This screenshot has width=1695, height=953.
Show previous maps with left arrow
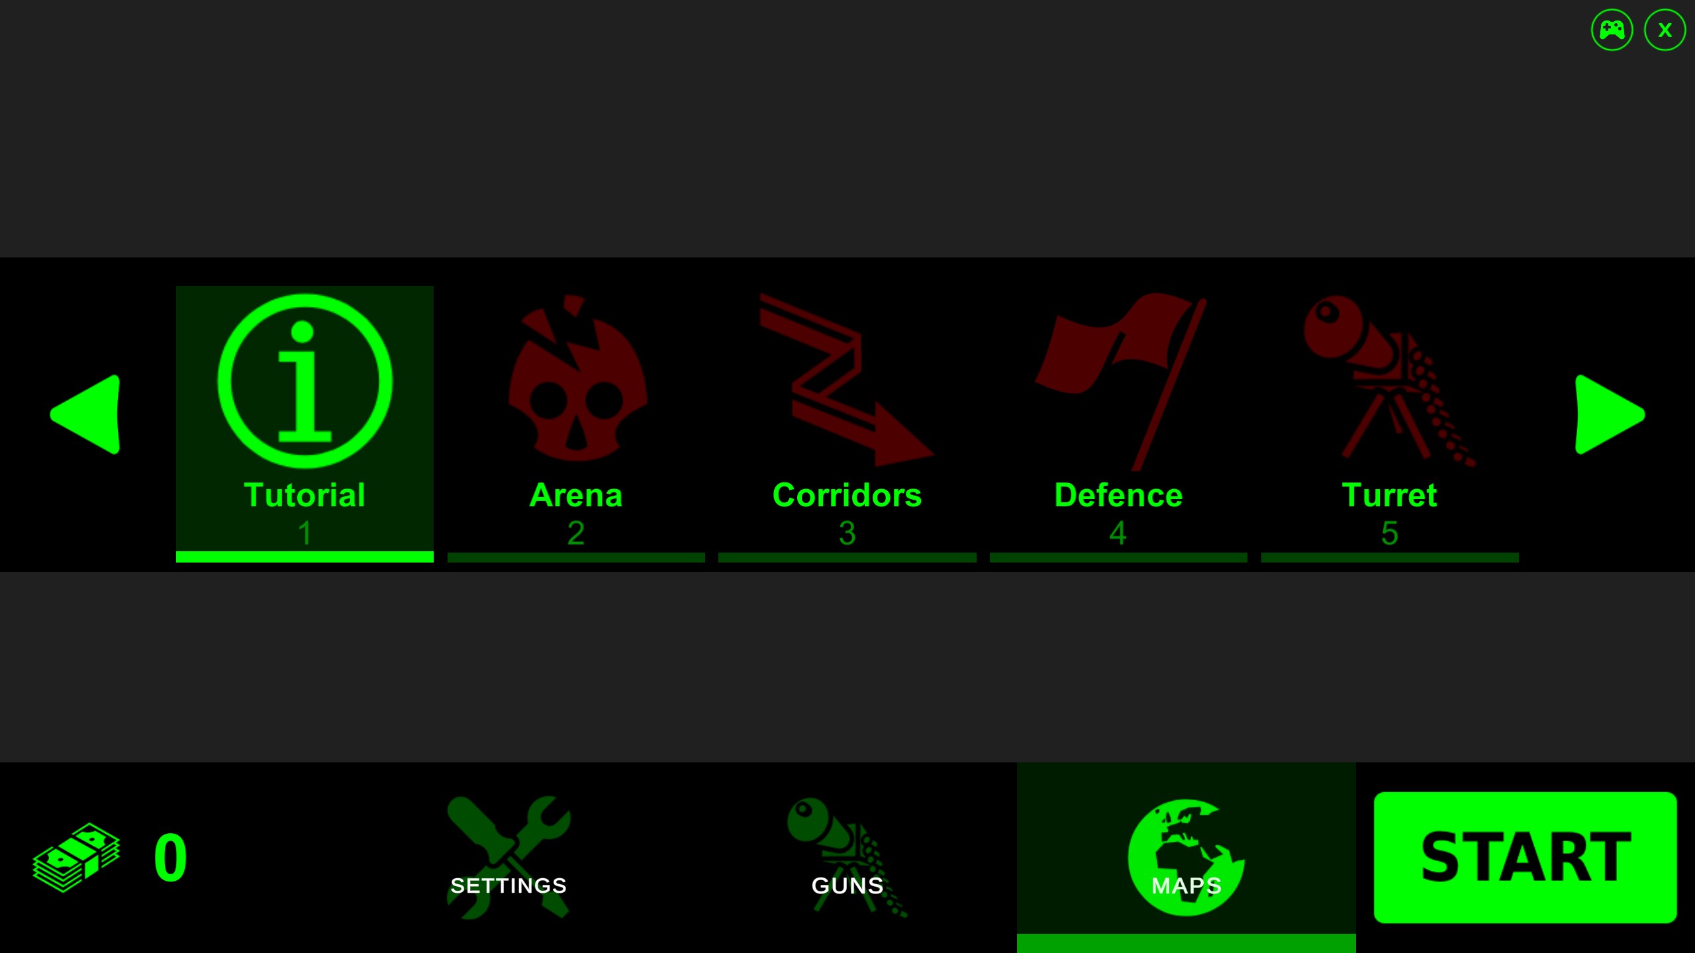(x=85, y=414)
